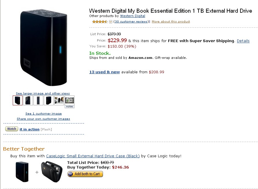
Task: Click the main hard drive product image
Action: click(x=44, y=47)
